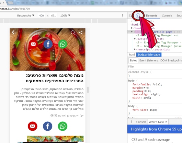This screenshot has width=182, height=143.
Task: Click the viewport width field 400
Action: point(41,15)
